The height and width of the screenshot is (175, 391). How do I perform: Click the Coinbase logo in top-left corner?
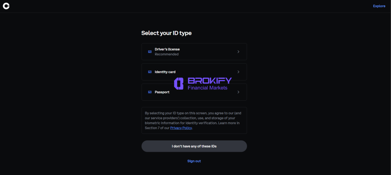(6, 6)
